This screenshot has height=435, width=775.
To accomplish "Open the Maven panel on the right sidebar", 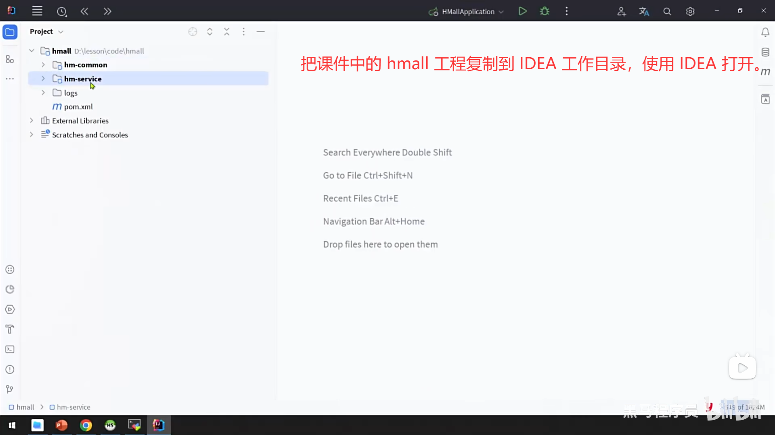I will coord(765,72).
